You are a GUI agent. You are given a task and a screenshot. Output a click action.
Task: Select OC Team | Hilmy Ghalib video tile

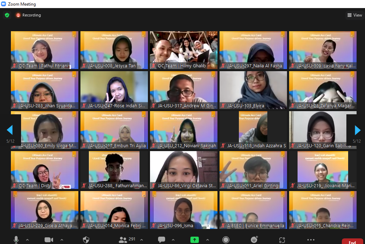point(183,50)
